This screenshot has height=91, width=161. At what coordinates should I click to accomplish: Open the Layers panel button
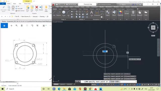(108, 13)
